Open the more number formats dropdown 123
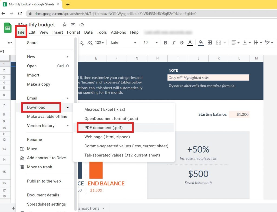The width and height of the screenshot is (277, 212). [x=99, y=43]
